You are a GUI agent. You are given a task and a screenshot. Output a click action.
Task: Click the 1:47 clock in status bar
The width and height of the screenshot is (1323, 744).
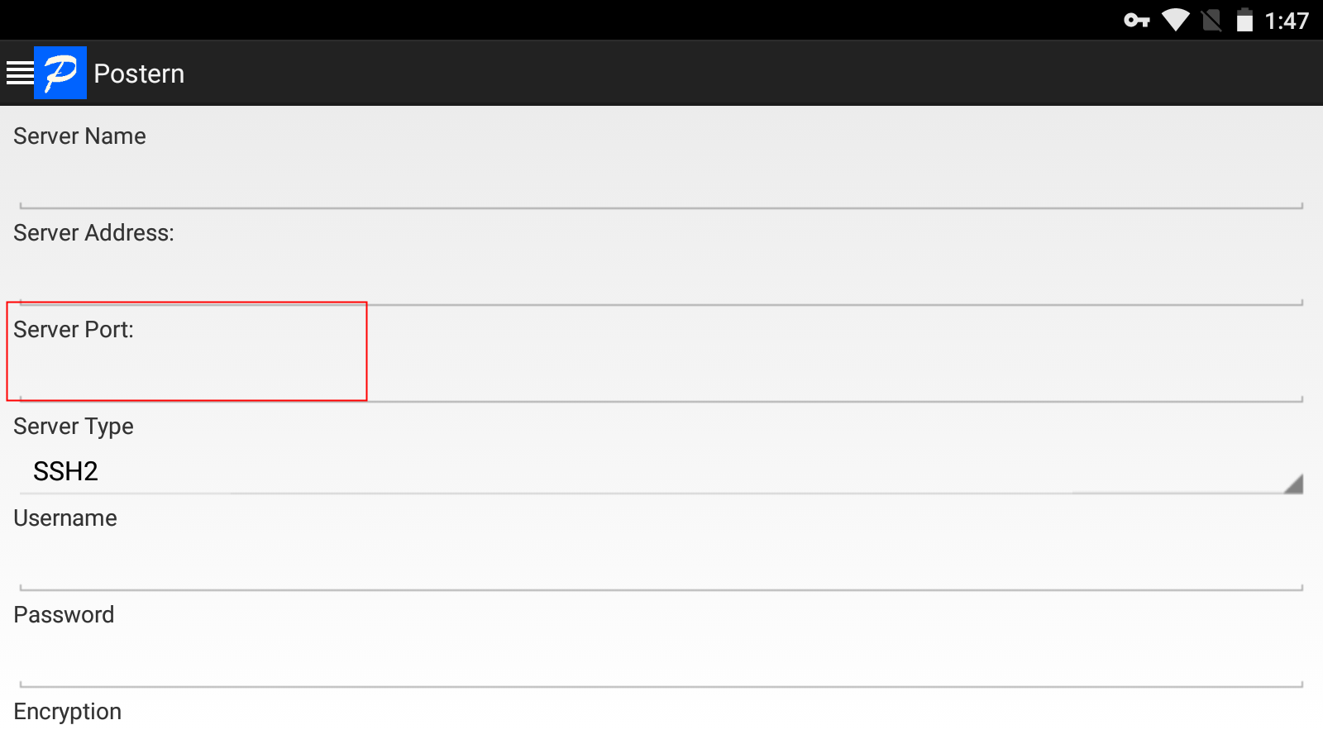(x=1287, y=21)
